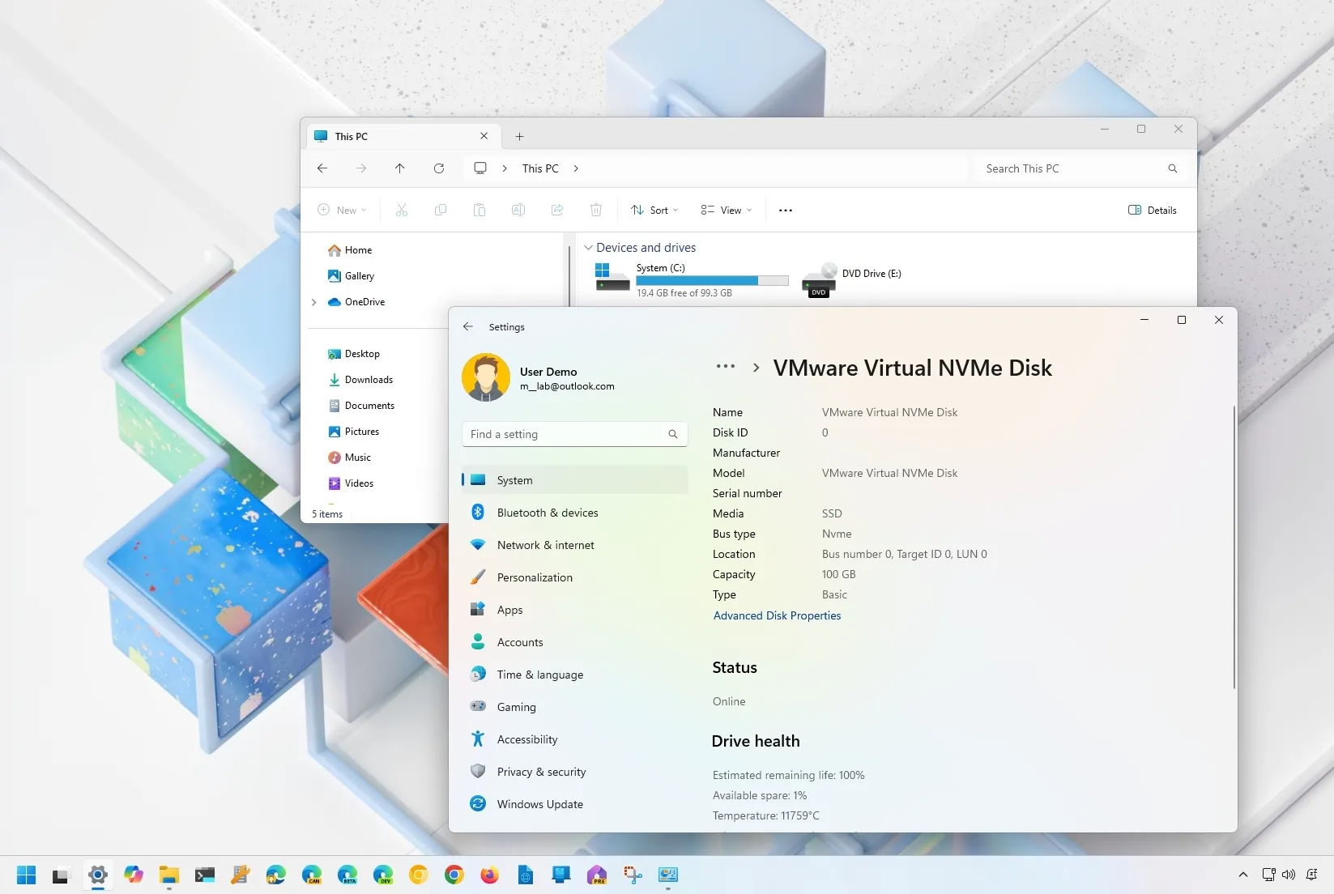Click chevron before This PC in address bar
This screenshot has height=894, width=1334.
[505, 168]
